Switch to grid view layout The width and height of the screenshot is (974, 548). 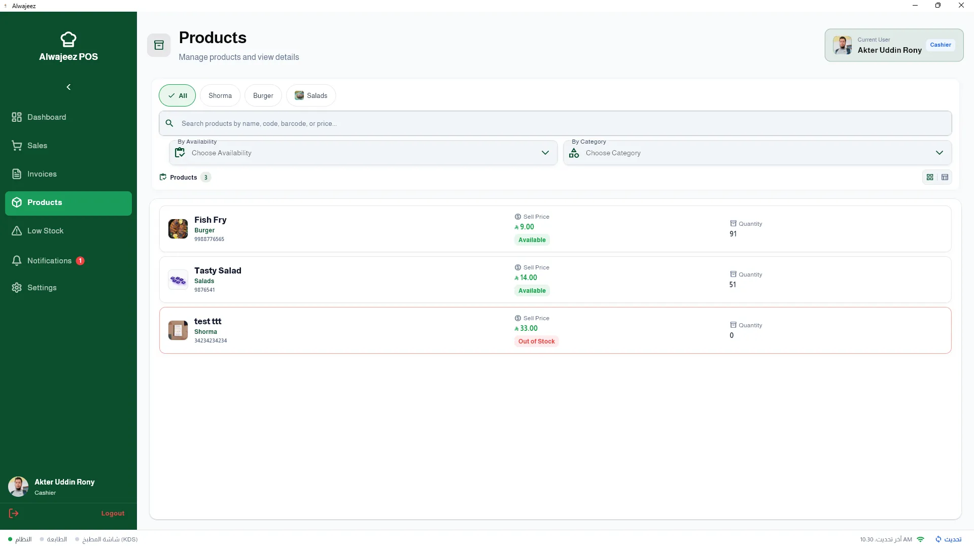coord(930,177)
